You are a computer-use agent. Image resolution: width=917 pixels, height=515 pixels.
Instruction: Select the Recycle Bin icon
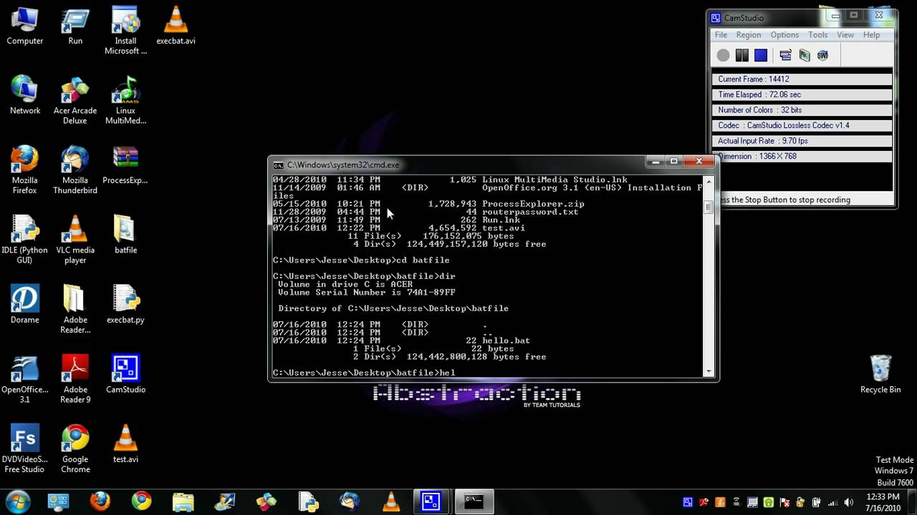pyautogui.click(x=880, y=373)
